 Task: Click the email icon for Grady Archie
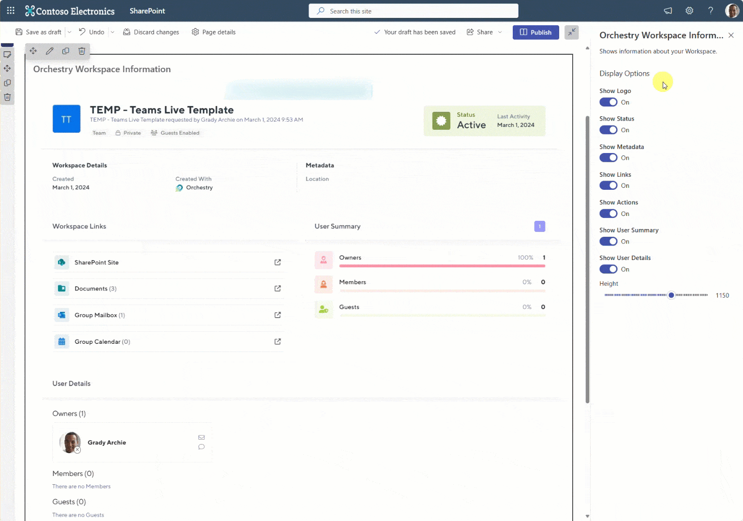point(201,437)
